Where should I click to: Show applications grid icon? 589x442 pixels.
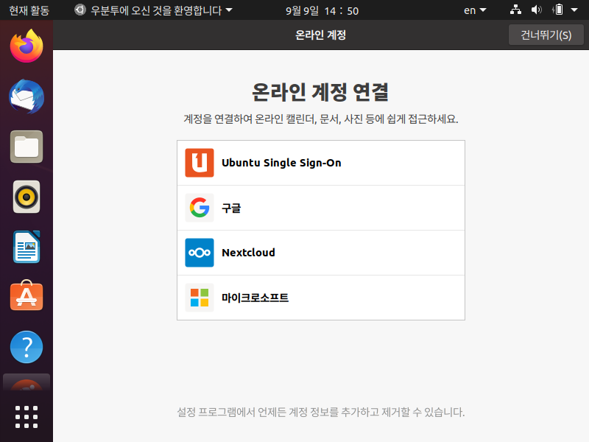27,417
